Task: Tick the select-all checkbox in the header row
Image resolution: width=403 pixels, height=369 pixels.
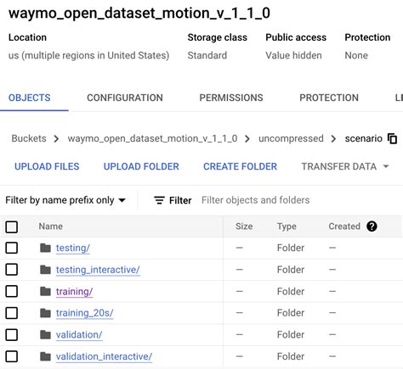Action: [x=12, y=226]
